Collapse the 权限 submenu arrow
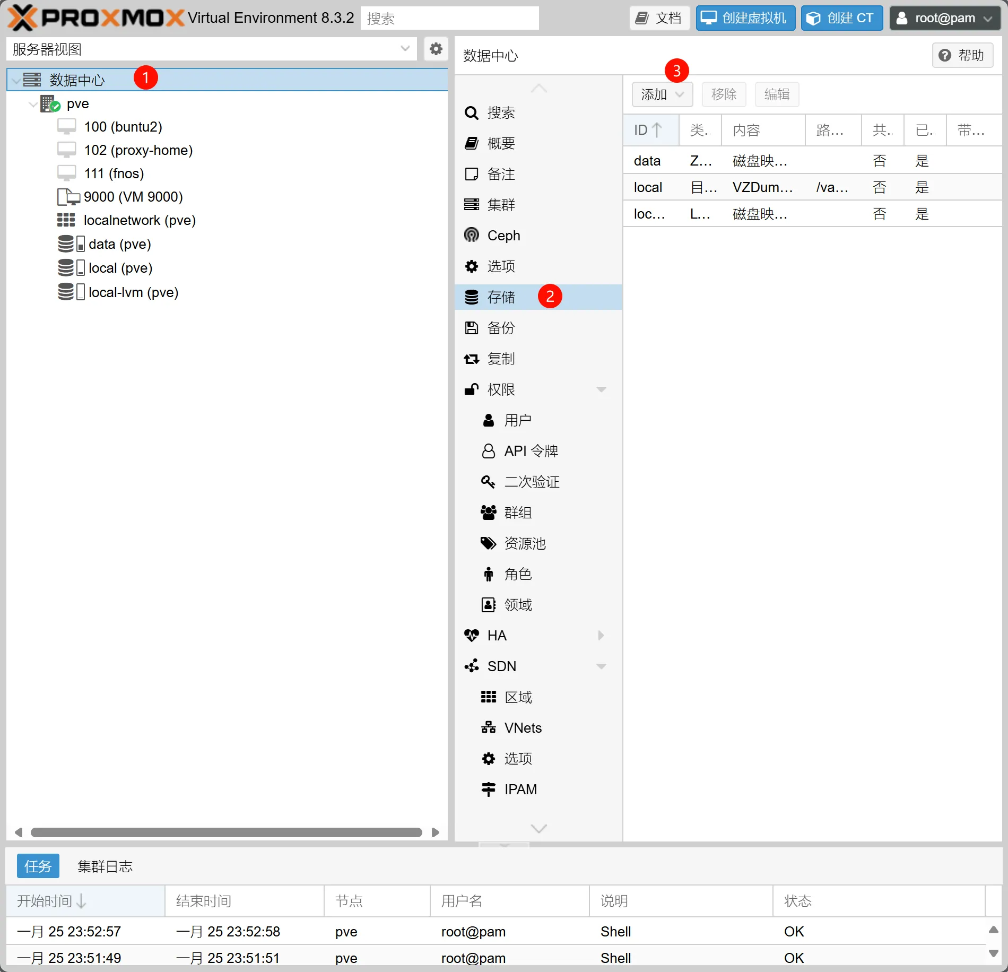Screen dimensions: 1008x972 point(601,389)
